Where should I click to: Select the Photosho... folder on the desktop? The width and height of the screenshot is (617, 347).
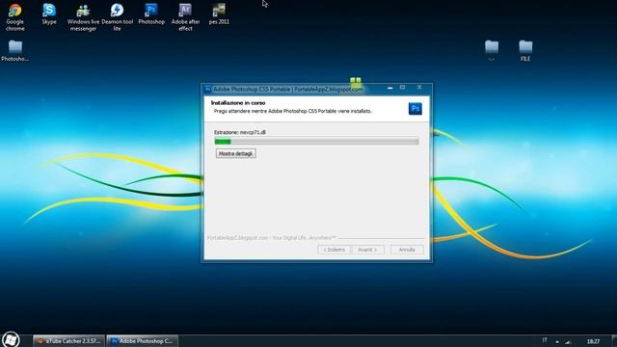pyautogui.click(x=15, y=51)
